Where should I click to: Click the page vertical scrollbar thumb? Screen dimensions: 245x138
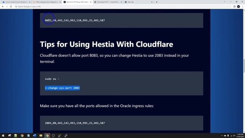coord(244,66)
